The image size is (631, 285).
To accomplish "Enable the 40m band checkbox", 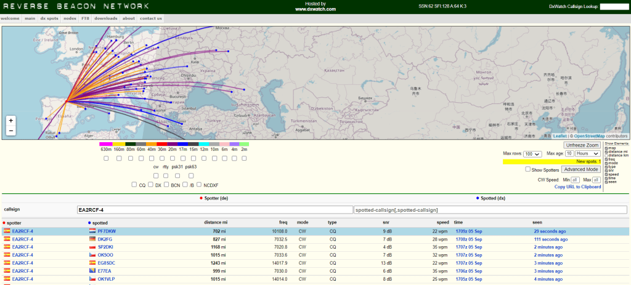I will pos(152,158).
